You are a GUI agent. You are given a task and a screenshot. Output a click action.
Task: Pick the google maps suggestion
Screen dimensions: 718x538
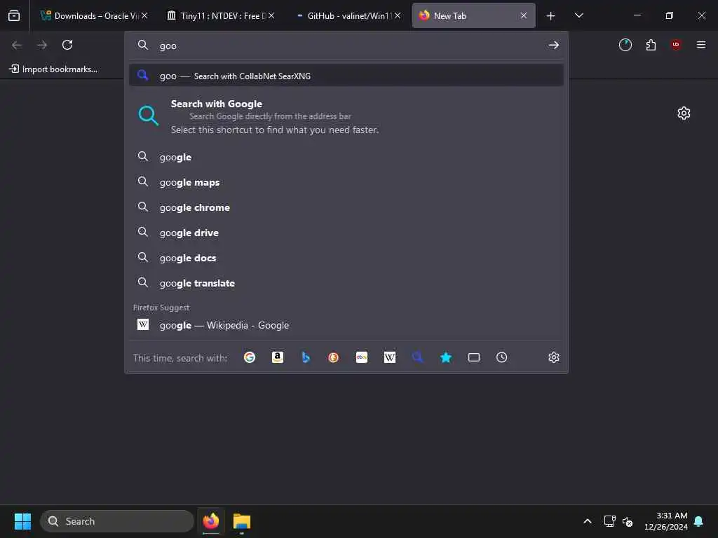coord(346,182)
